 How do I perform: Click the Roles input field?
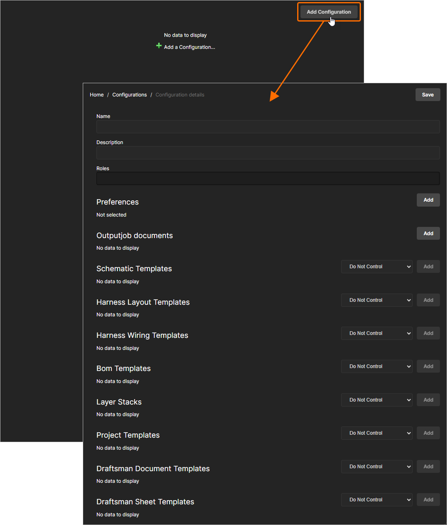point(268,178)
